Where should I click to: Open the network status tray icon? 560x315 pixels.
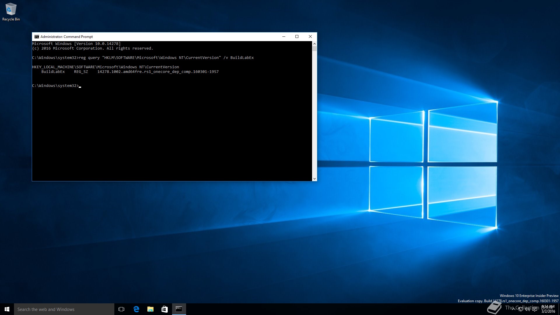(521, 309)
